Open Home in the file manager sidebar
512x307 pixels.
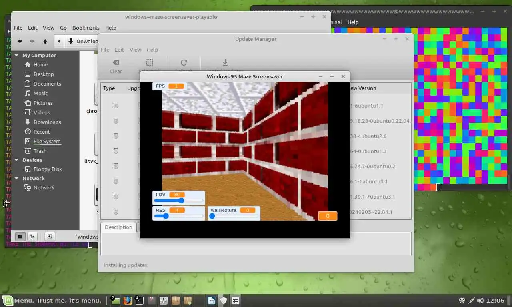tap(40, 64)
